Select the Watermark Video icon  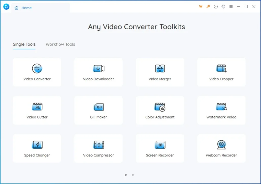pos(221,107)
